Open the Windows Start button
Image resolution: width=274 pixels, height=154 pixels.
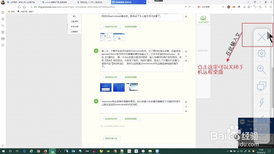point(3,151)
